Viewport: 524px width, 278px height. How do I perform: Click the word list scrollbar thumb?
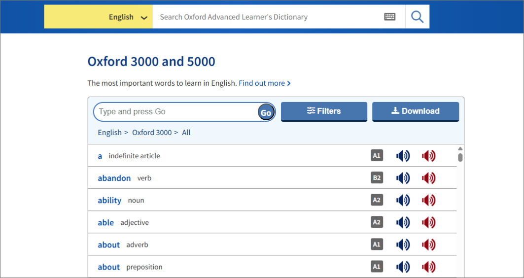[x=460, y=157]
